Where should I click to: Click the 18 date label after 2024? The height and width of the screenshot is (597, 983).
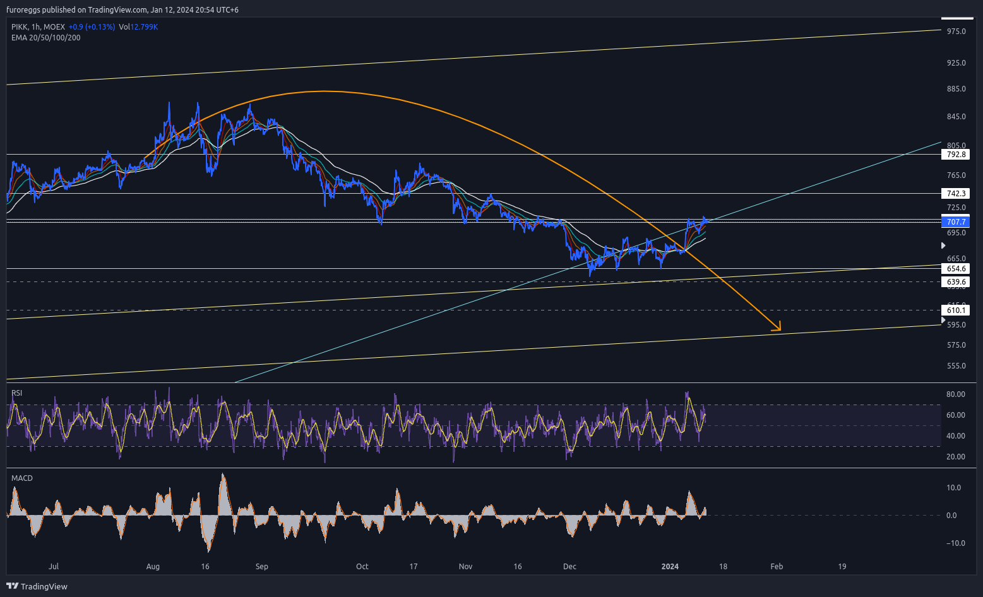click(723, 567)
